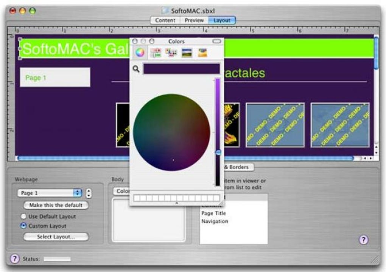Open the Color Sliders view in Colors panel
Screen dimensions: 386x272
point(157,52)
